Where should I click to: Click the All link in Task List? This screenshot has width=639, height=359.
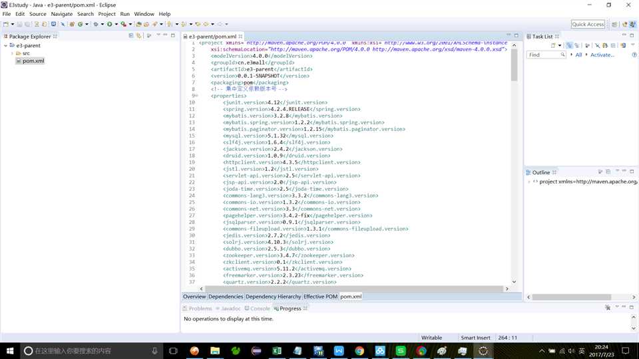[x=578, y=55]
